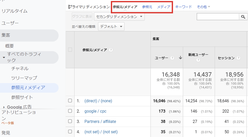Open the google / cpc source link

95,111
